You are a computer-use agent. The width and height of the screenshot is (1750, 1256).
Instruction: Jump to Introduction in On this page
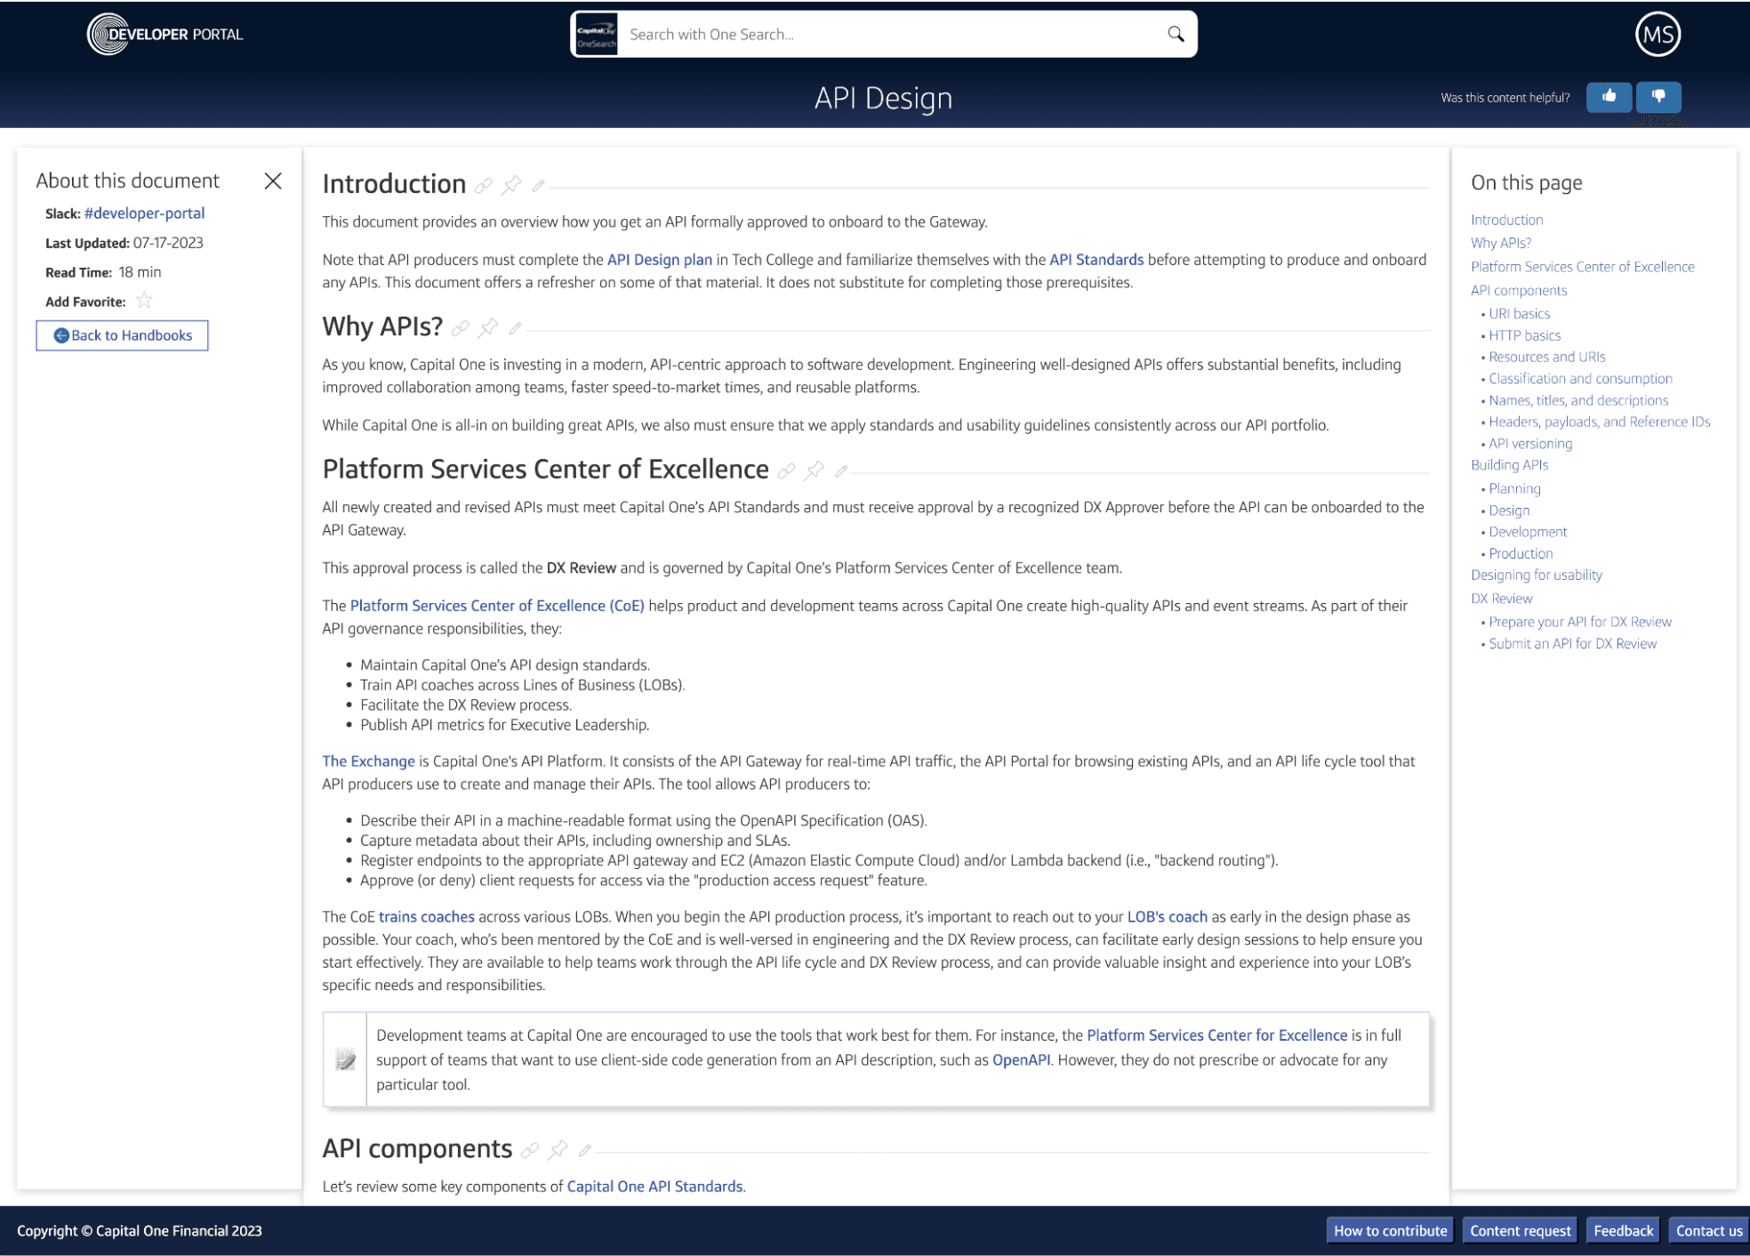pos(1506,220)
